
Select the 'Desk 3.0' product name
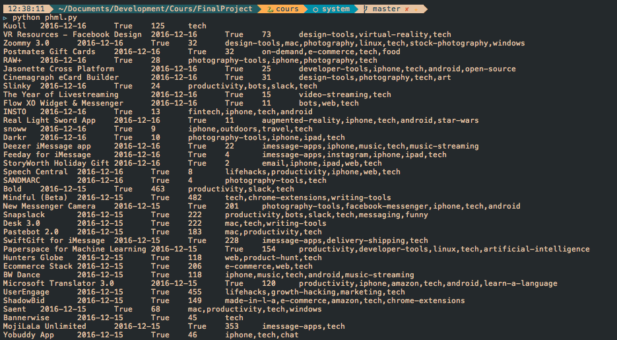[22, 224]
